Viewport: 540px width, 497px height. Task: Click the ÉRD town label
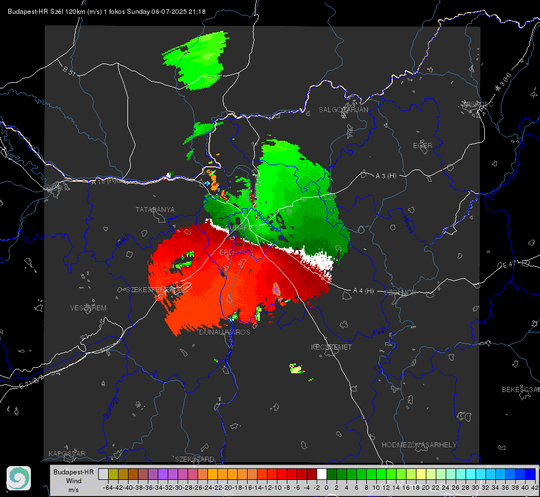point(226,252)
